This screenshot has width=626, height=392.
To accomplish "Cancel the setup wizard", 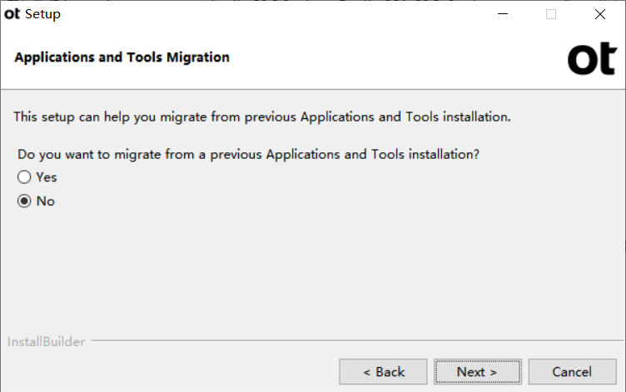I will (573, 372).
